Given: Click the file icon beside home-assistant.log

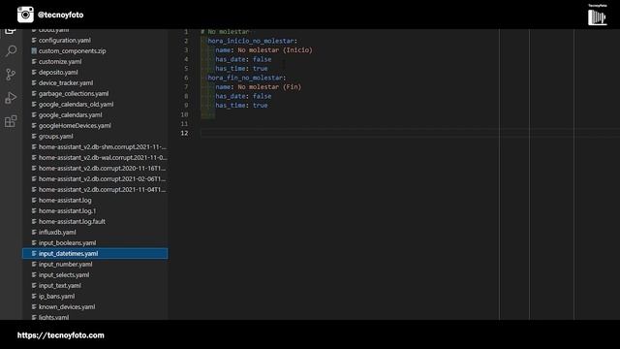Looking at the screenshot, I should 34,201.
